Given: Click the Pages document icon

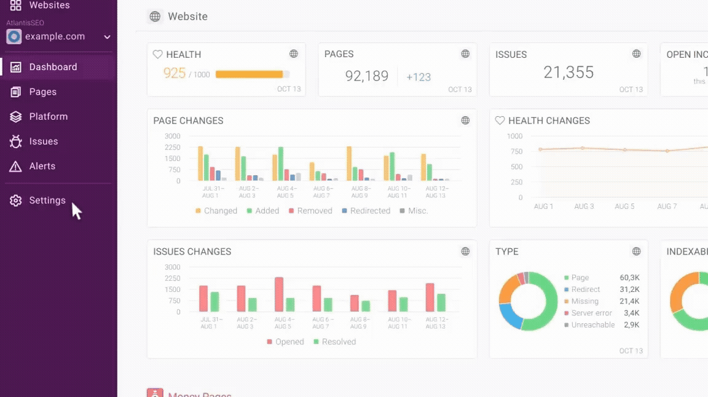Looking at the screenshot, I should pos(16,92).
